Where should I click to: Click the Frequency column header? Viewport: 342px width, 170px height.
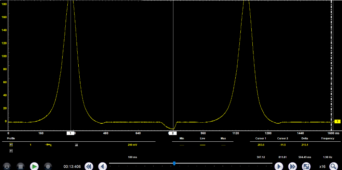[328, 138]
